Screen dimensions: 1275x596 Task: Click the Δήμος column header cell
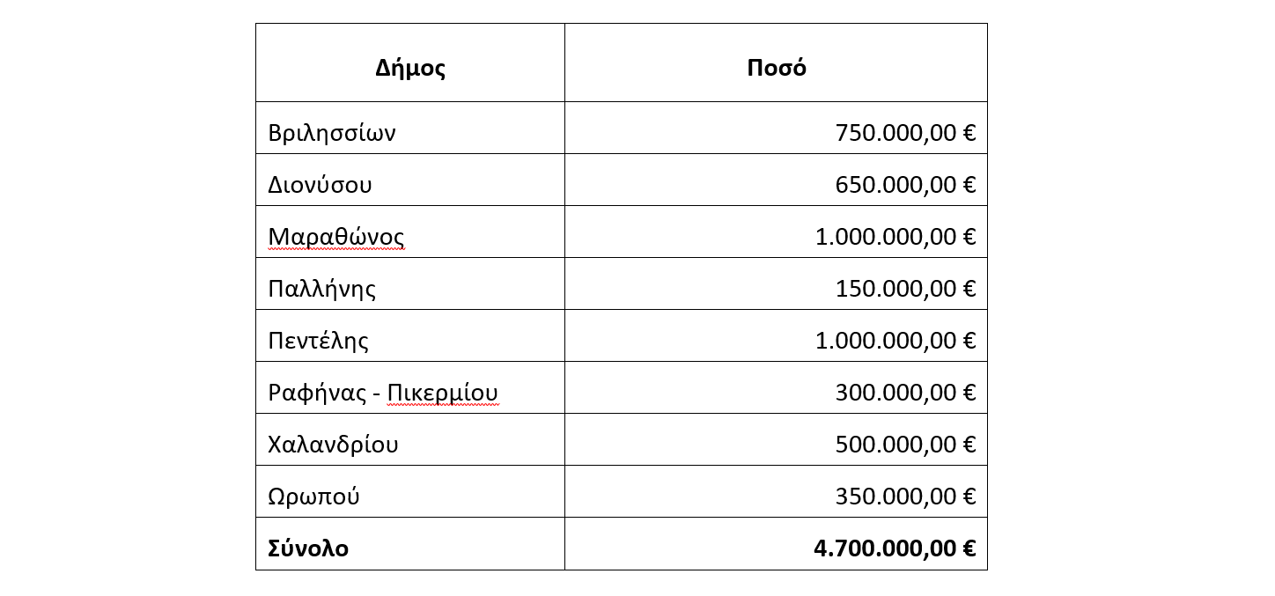point(410,63)
